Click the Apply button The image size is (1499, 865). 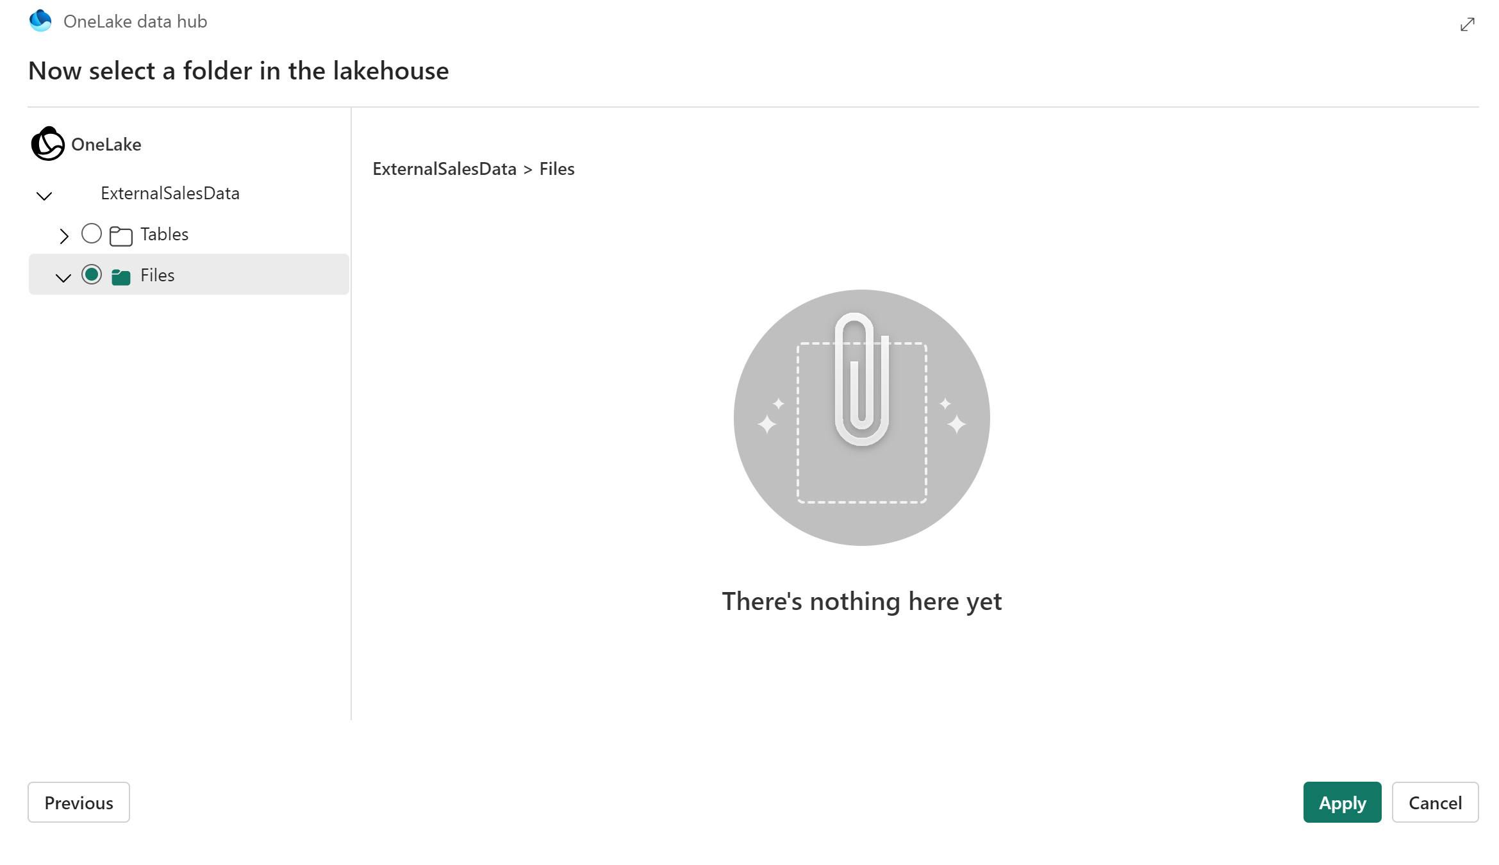pyautogui.click(x=1343, y=803)
